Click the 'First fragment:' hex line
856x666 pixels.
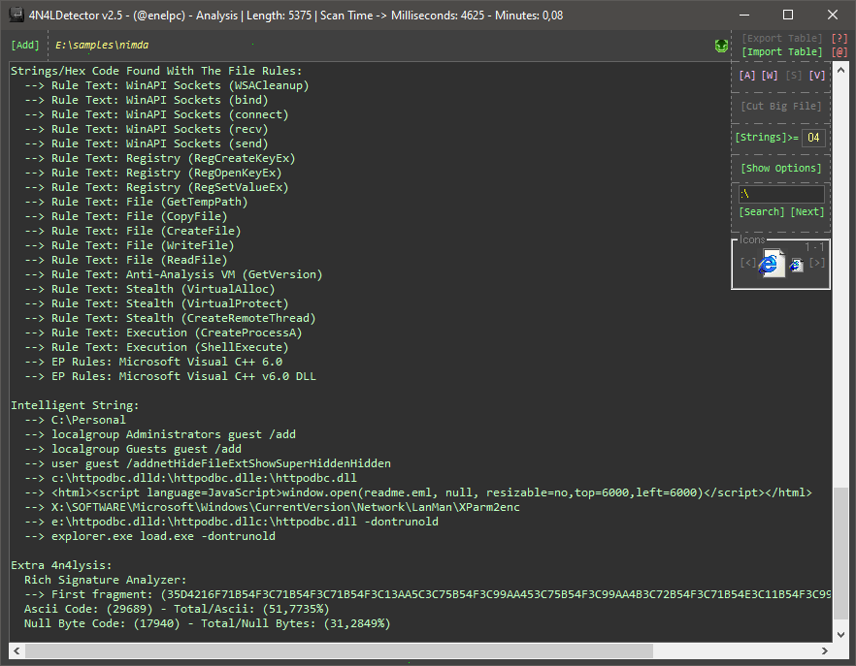pos(428,595)
